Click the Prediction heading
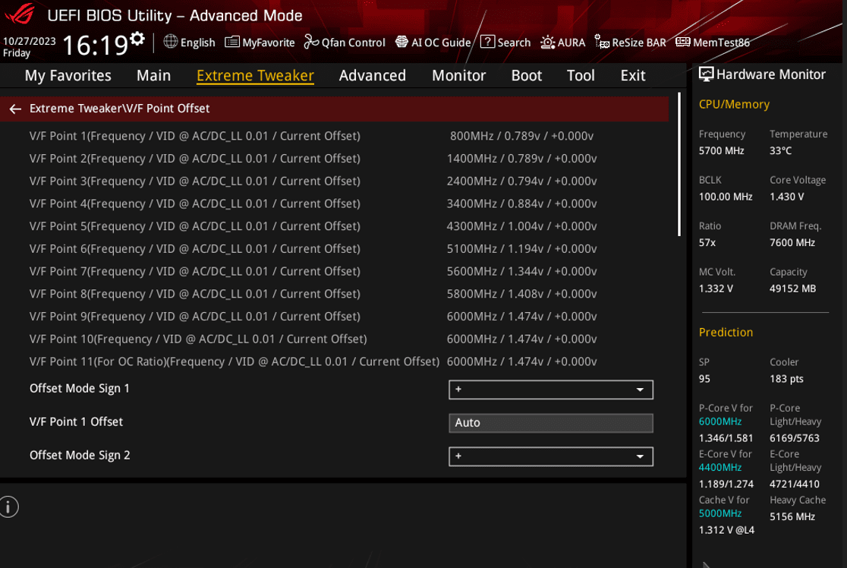The width and height of the screenshot is (847, 568). (726, 333)
